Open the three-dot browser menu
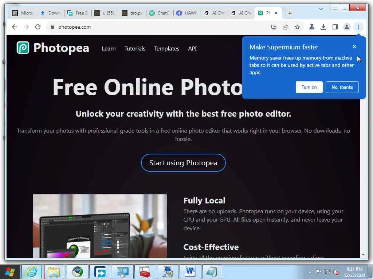 pyautogui.click(x=358, y=27)
